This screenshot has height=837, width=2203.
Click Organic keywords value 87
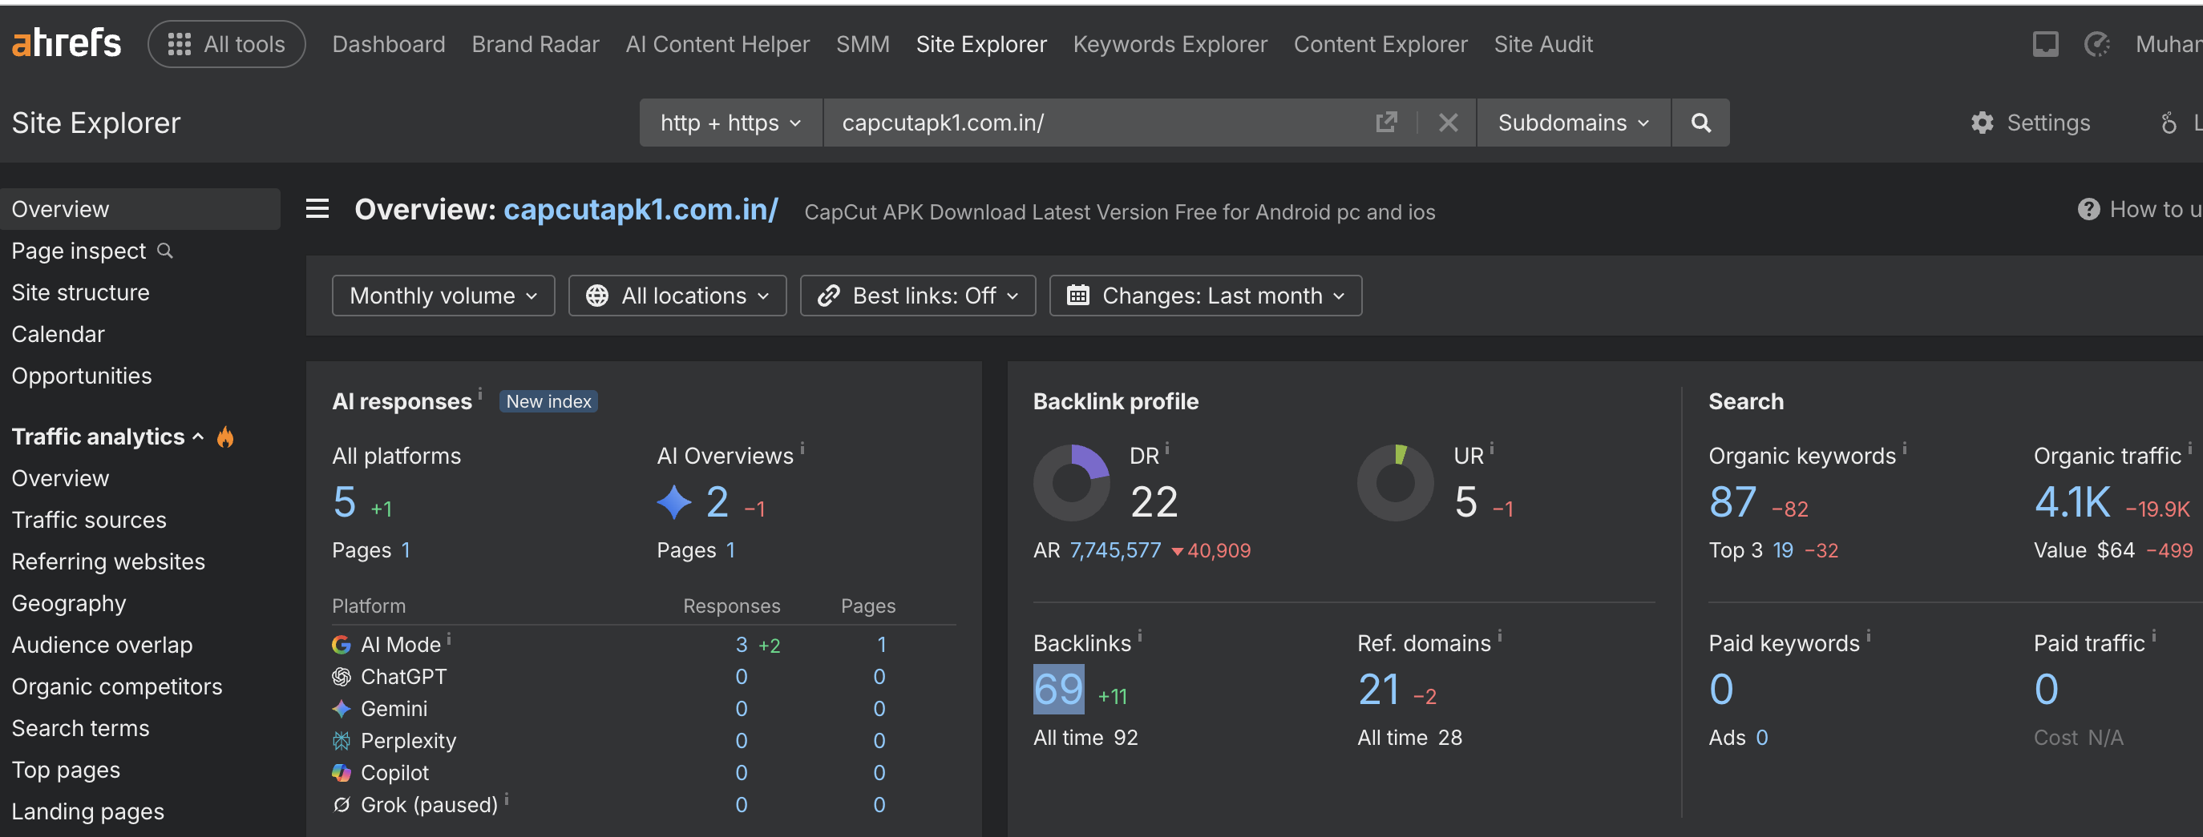click(x=1732, y=501)
